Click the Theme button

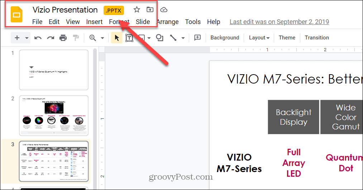click(287, 38)
